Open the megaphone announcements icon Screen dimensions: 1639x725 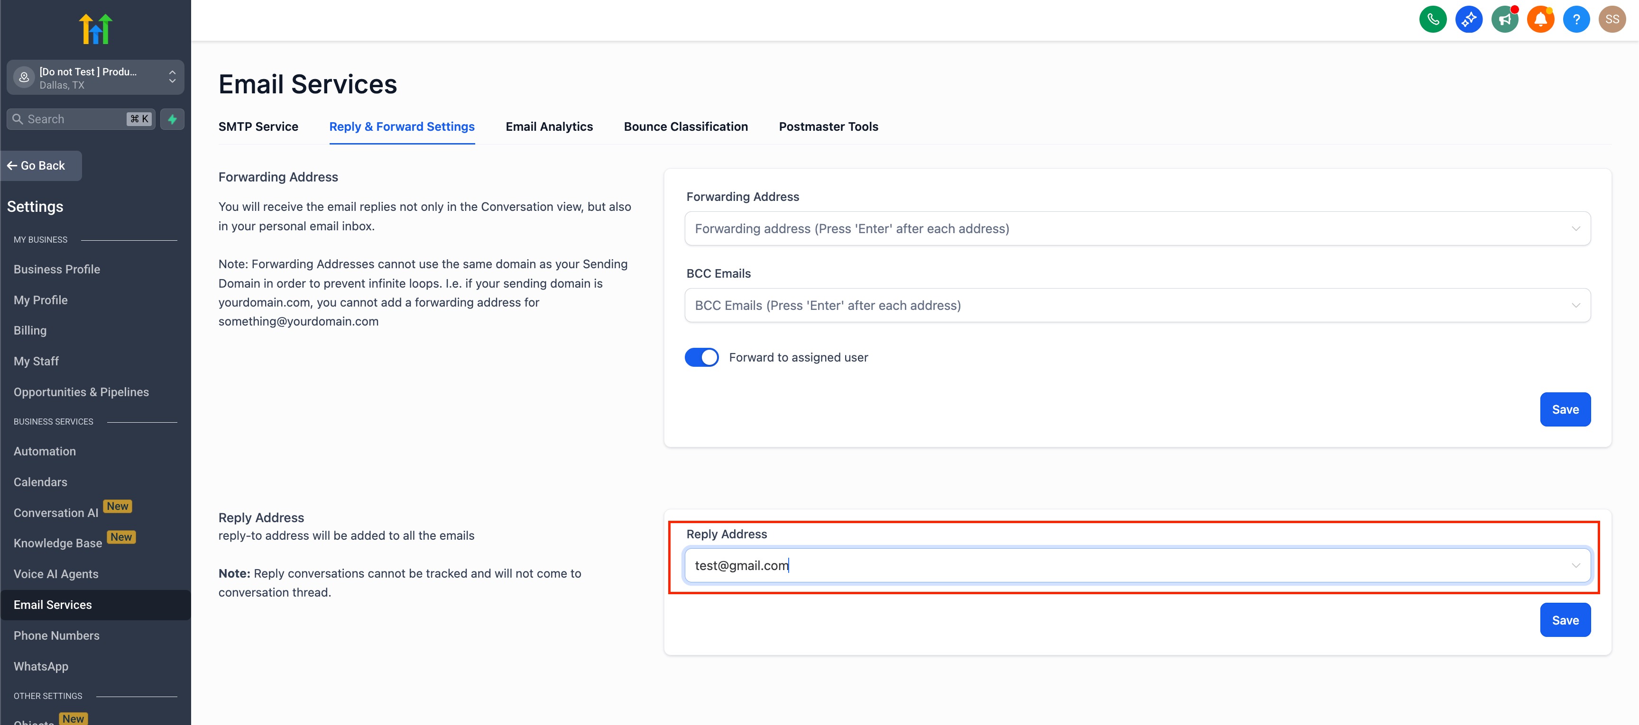[x=1504, y=19]
